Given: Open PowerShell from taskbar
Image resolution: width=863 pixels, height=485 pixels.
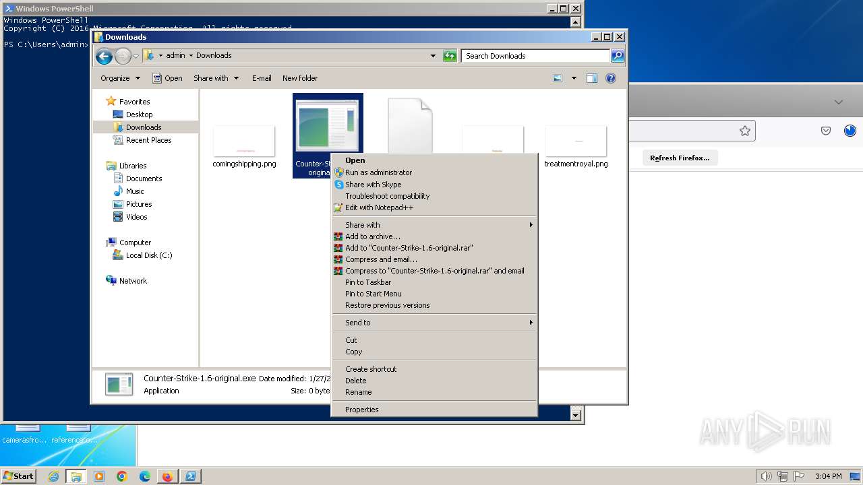Looking at the screenshot, I should (x=191, y=476).
